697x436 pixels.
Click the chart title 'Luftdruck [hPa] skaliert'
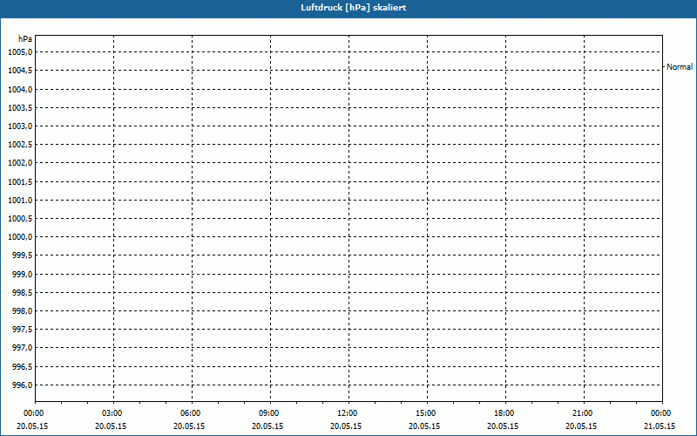tap(348, 7)
